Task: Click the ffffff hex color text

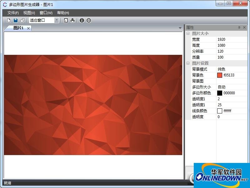Action: click(x=227, y=111)
